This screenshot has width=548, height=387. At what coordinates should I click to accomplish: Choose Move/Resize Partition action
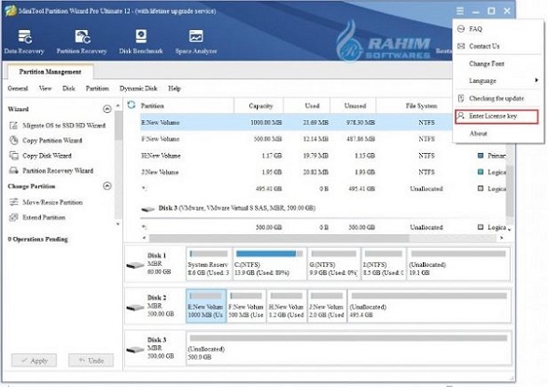(46, 202)
